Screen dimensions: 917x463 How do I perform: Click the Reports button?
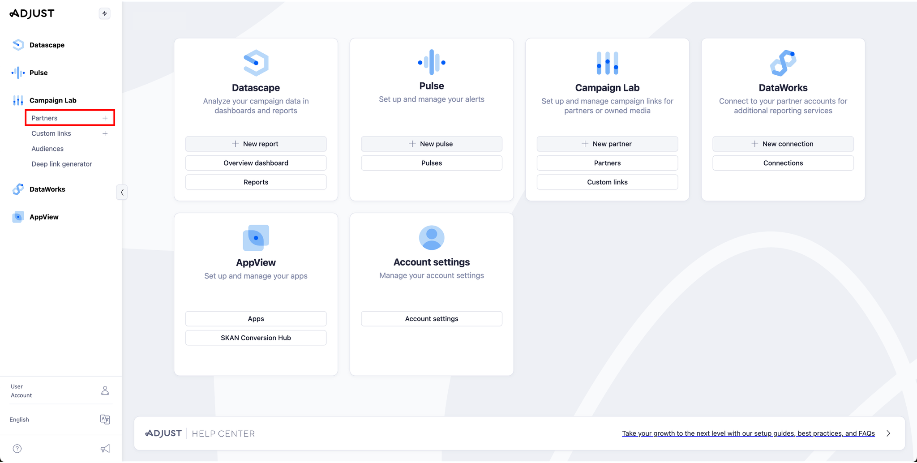pos(256,182)
